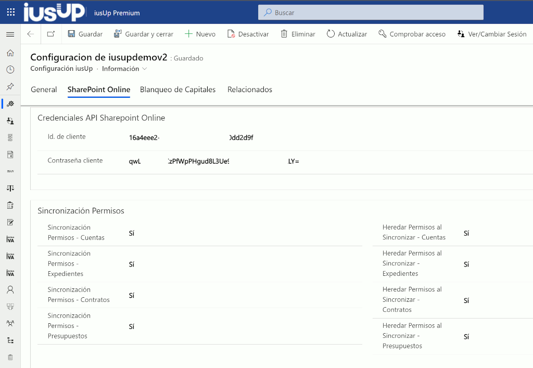Viewport: 533px width, 368px height.
Task: Select the SharePoint Online tab
Action: (x=99, y=90)
